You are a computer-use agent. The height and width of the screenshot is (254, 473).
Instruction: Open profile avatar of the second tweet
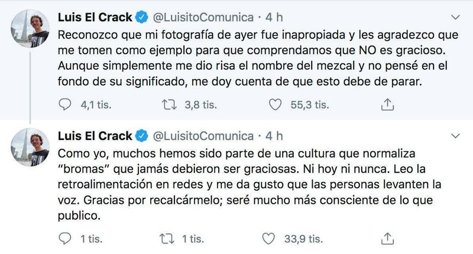(x=30, y=147)
